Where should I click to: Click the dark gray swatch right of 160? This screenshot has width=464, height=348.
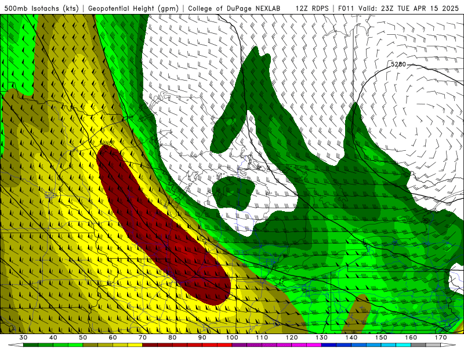tap(418, 345)
